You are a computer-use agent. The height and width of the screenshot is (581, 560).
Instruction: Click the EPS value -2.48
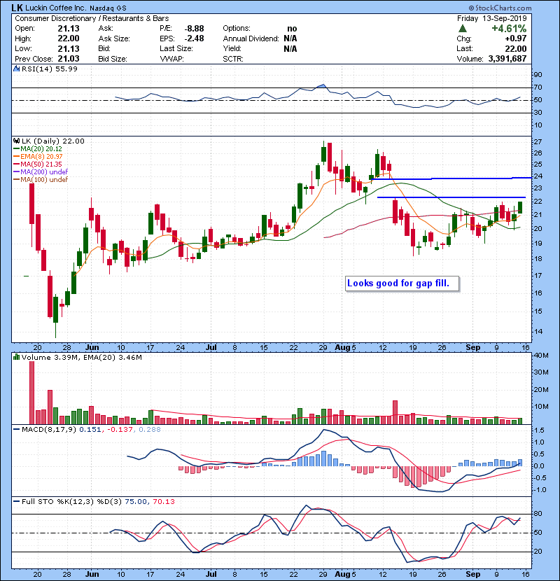(x=194, y=38)
